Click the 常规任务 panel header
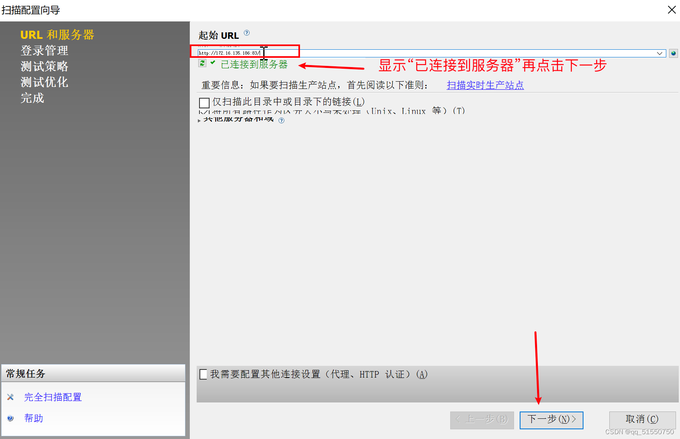Screen dimensions: 680x439 pos(93,374)
